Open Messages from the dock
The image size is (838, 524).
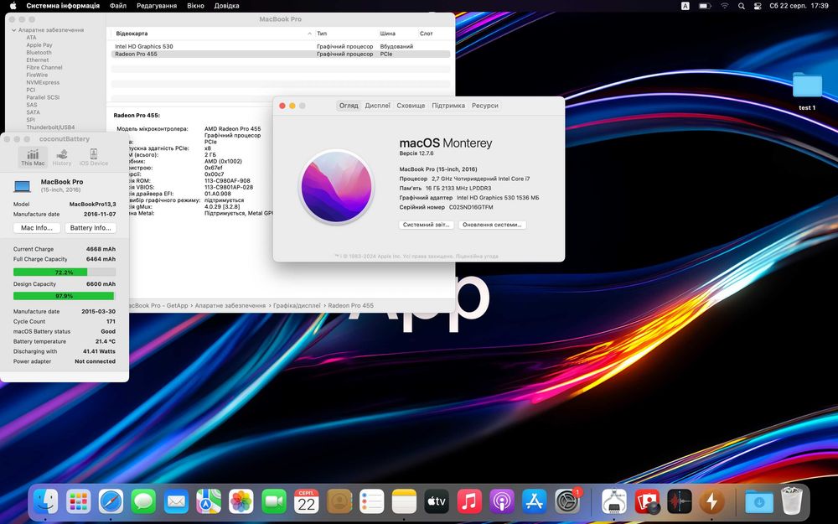tap(144, 501)
